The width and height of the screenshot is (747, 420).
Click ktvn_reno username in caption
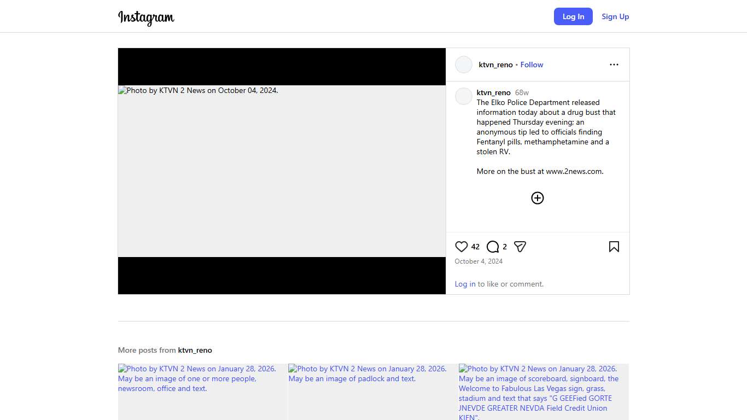[x=493, y=92]
